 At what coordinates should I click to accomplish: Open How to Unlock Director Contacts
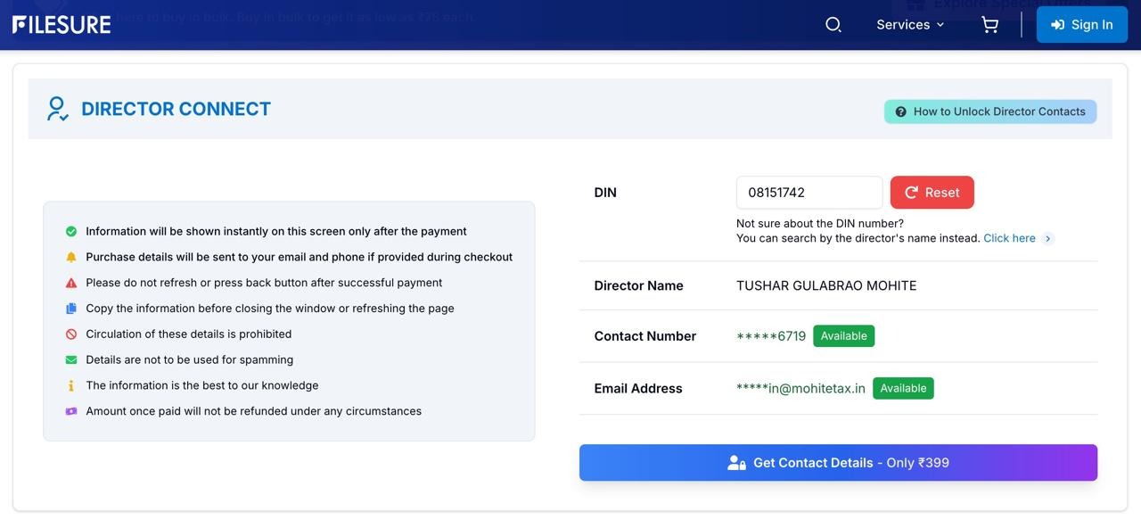[989, 111]
